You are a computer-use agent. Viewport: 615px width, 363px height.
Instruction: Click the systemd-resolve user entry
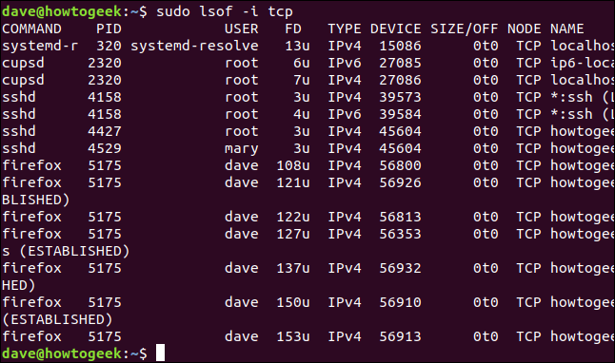[x=194, y=47]
